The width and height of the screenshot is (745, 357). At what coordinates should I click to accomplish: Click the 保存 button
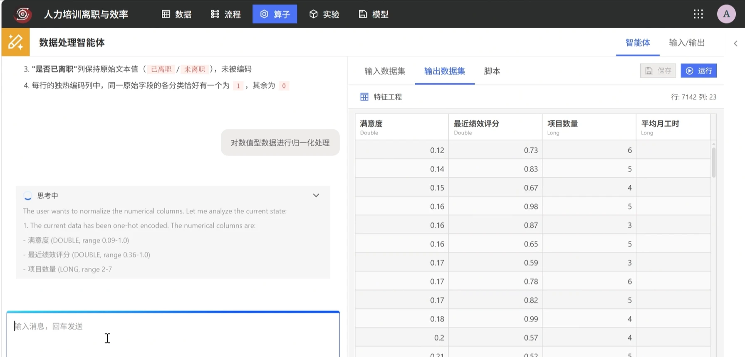658,71
